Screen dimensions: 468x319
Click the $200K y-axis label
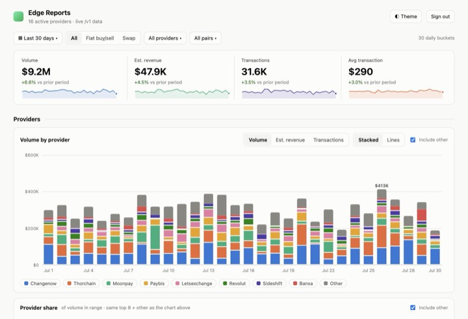[32, 229]
